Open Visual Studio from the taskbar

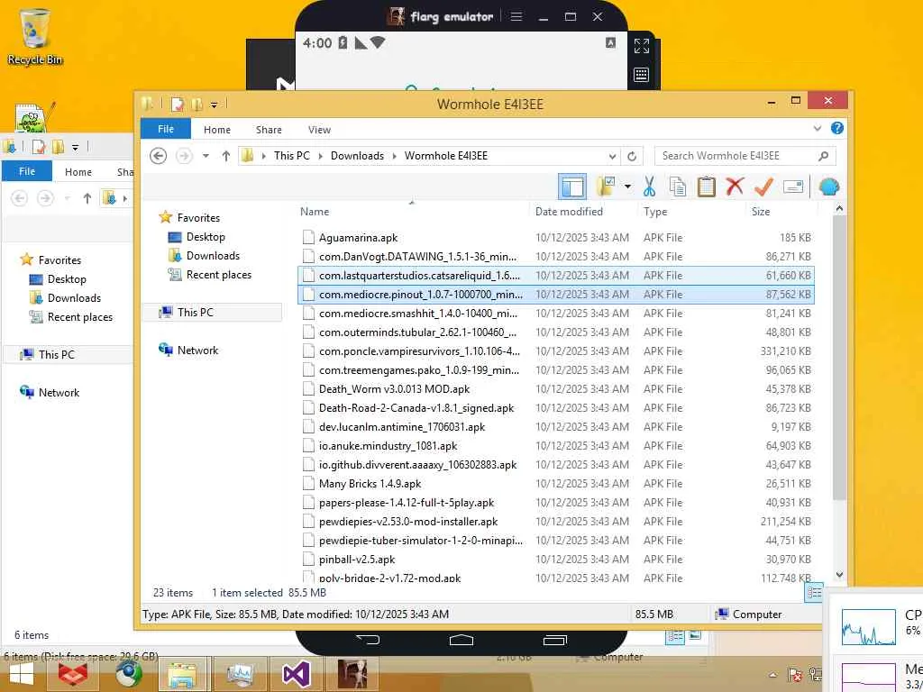[296, 674]
